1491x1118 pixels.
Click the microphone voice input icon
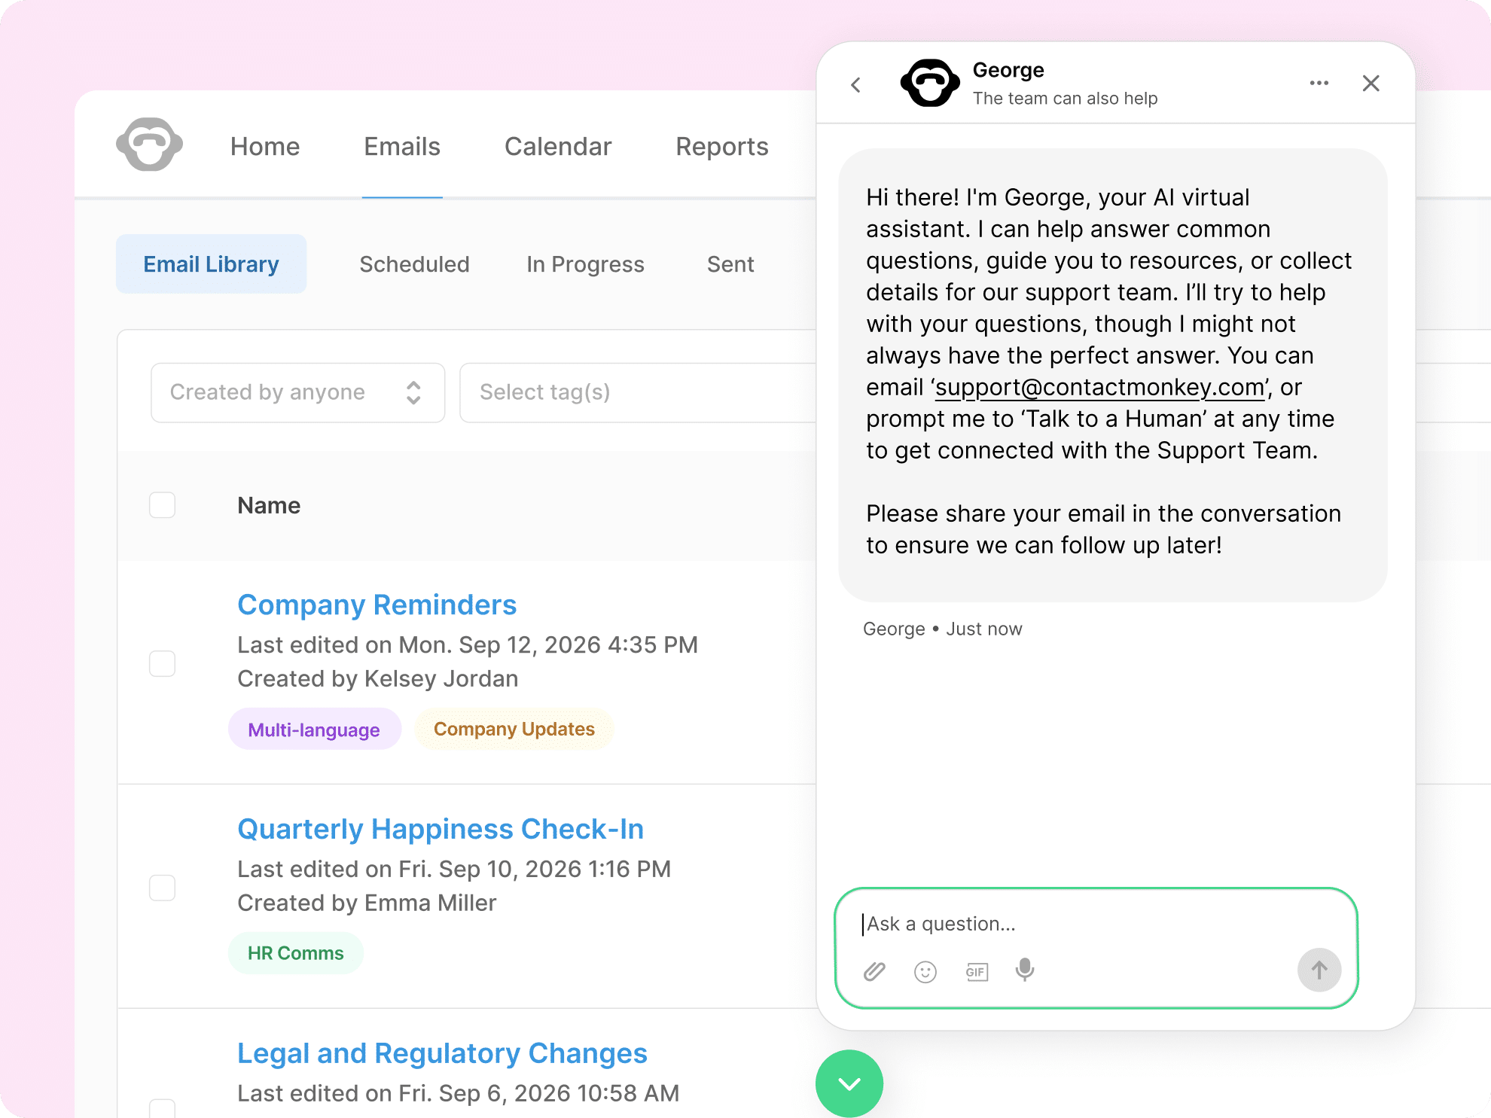click(1024, 970)
